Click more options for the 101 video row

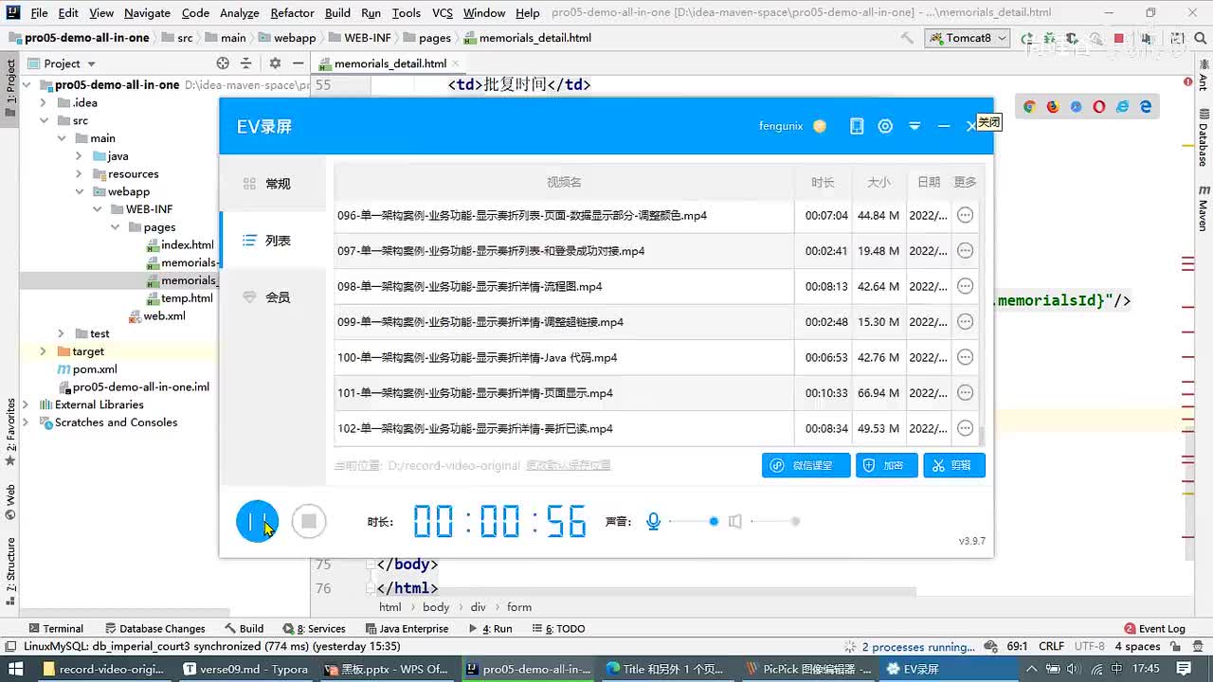pos(965,393)
